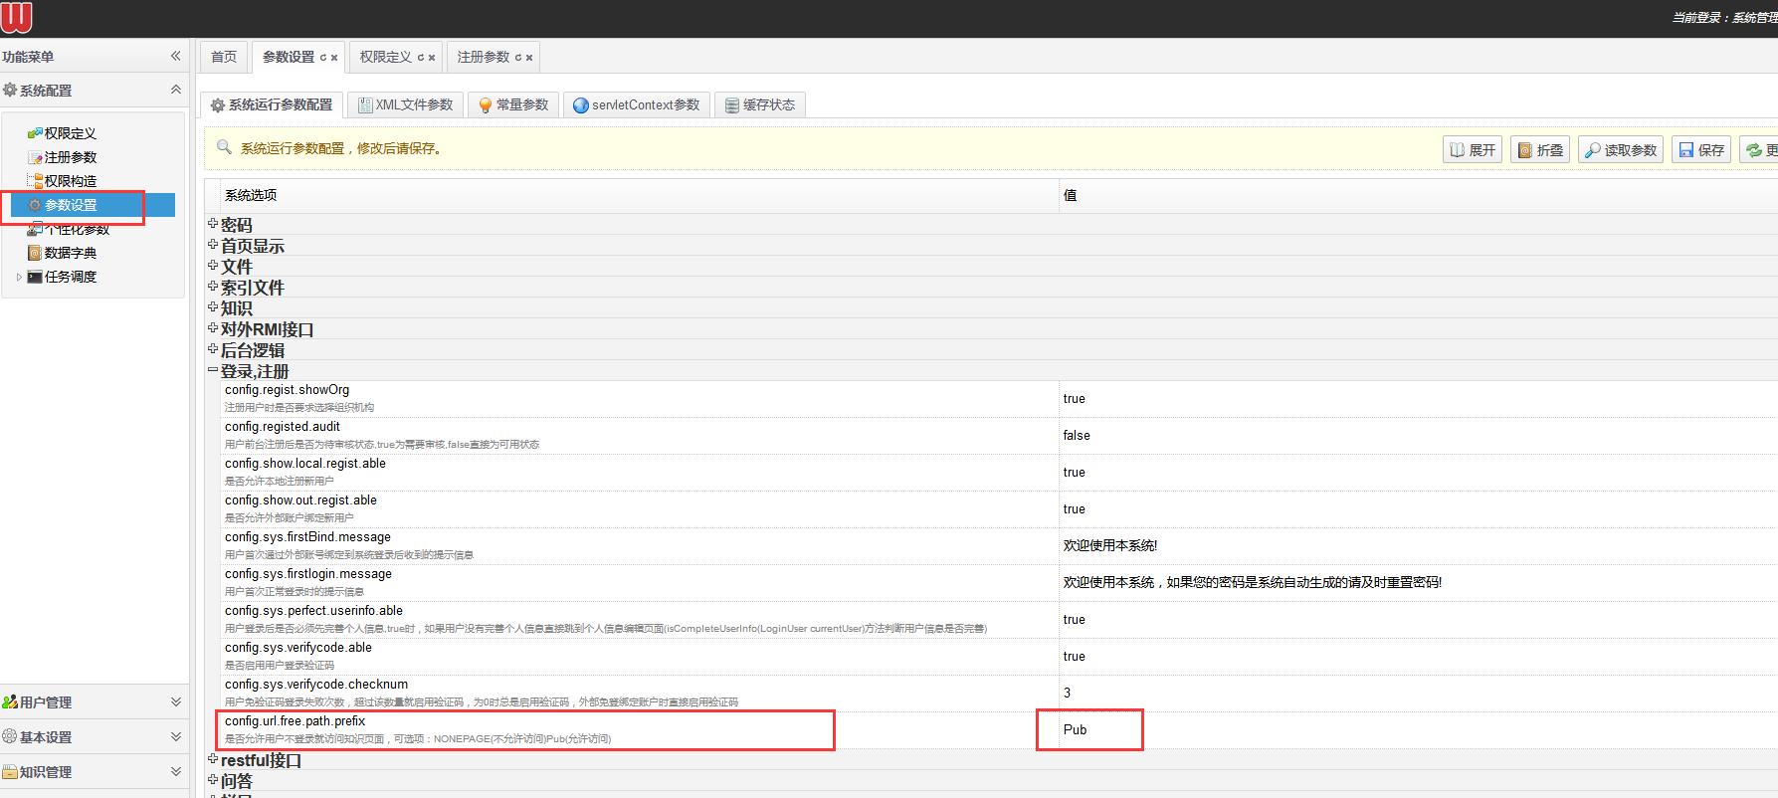Refresh the 注册参数 tab
The width and height of the screenshot is (1778, 798).
[x=518, y=58]
